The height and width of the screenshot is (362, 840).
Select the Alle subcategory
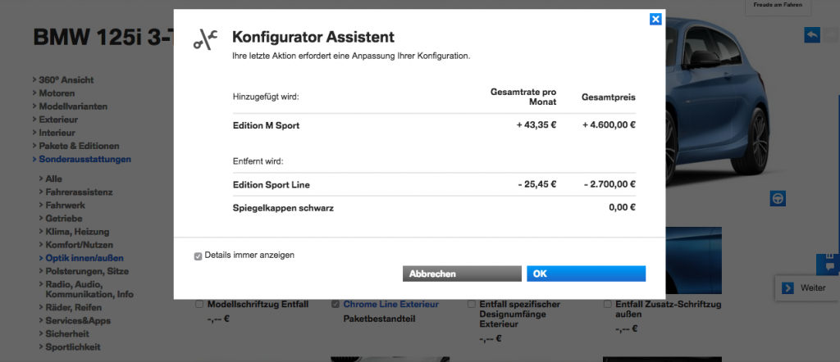click(53, 179)
